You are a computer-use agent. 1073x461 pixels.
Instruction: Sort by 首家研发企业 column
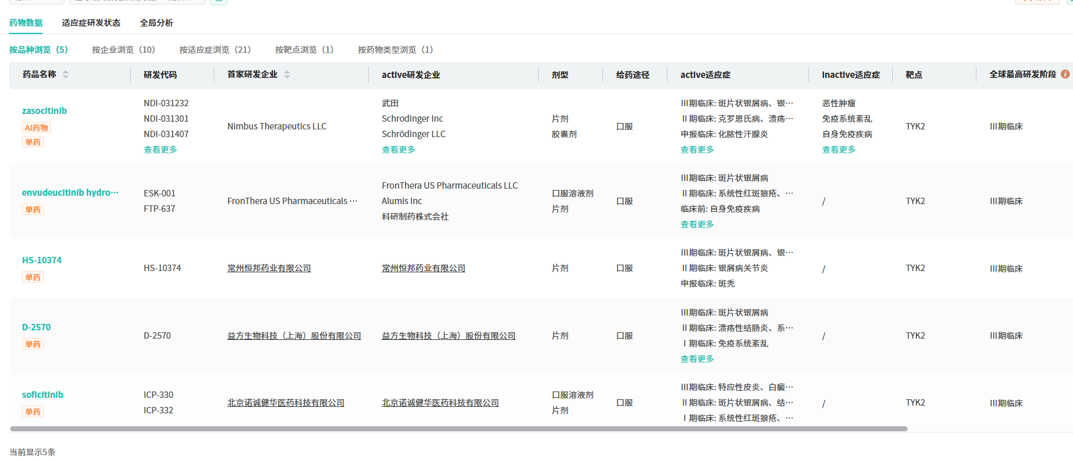click(x=287, y=75)
